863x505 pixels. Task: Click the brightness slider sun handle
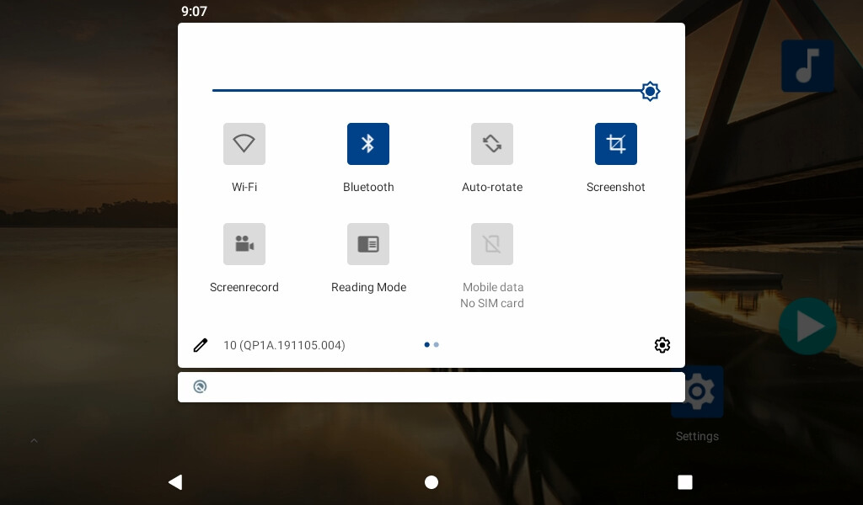650,91
